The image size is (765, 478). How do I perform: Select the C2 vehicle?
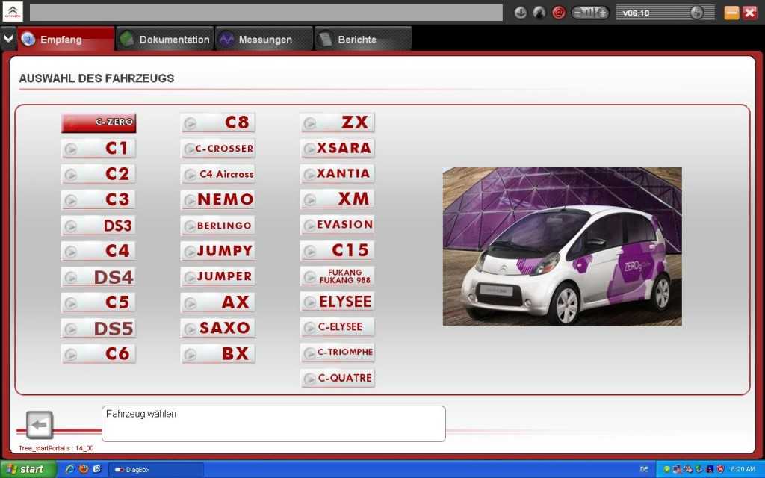pos(99,174)
